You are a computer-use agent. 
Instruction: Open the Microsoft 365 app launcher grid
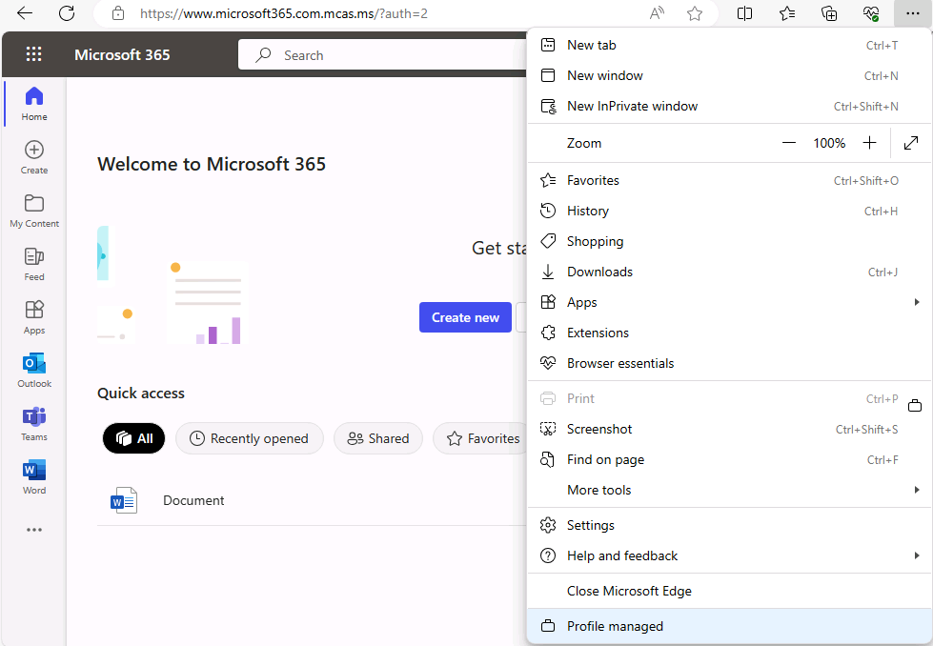[x=34, y=54]
